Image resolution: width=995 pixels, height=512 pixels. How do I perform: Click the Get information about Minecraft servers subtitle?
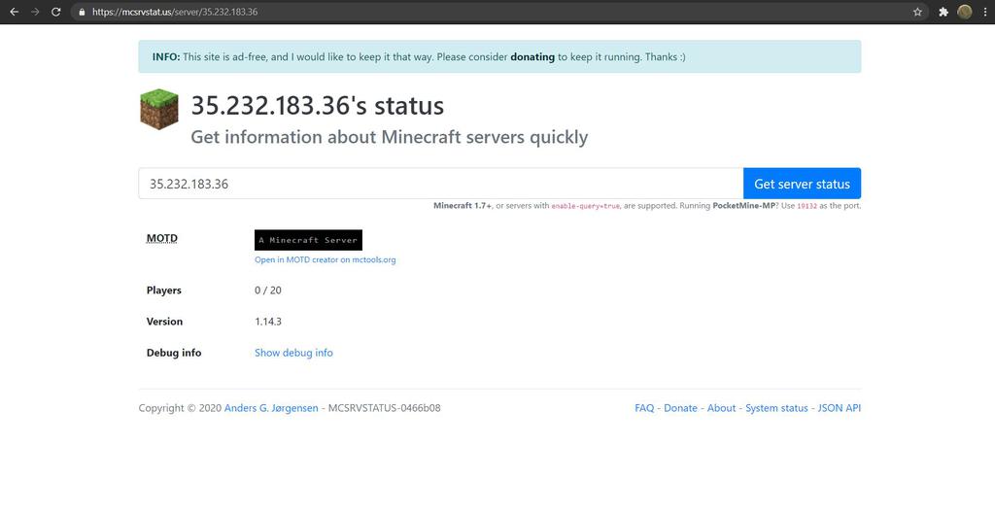point(389,138)
